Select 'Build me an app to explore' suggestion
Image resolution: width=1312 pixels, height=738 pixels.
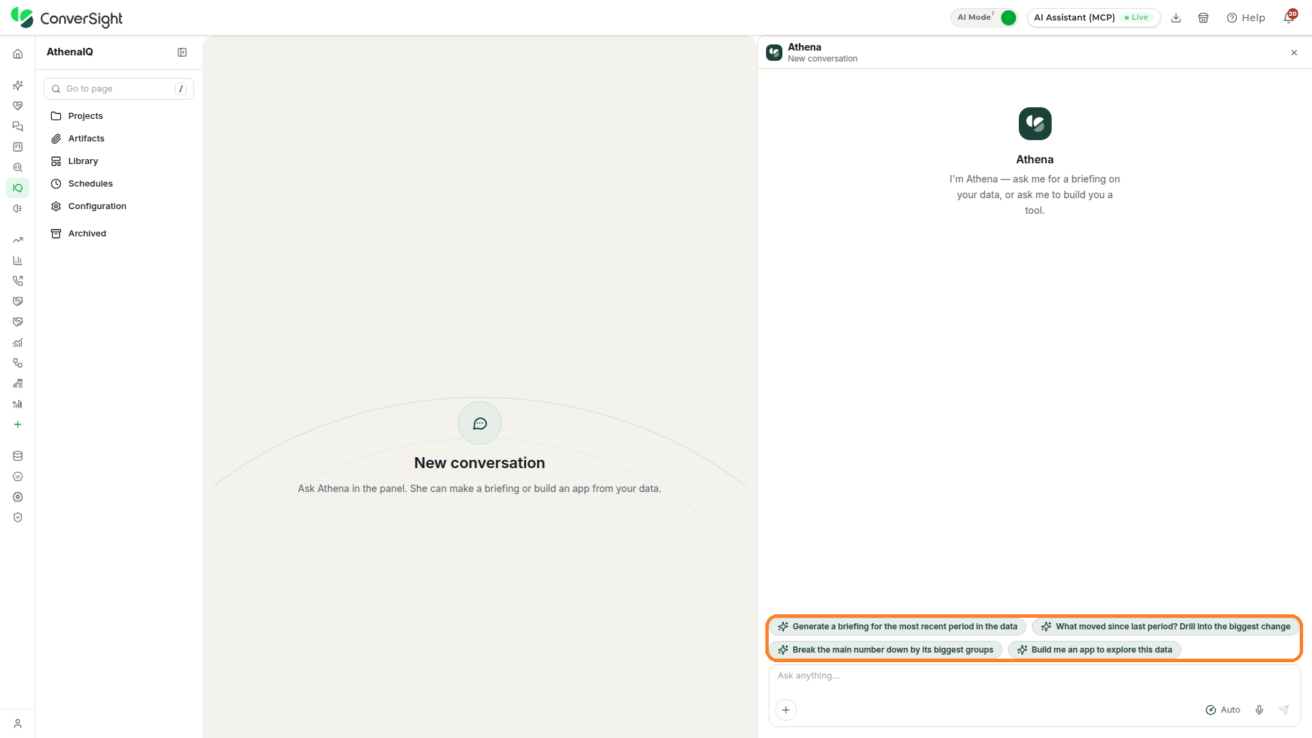coord(1094,650)
